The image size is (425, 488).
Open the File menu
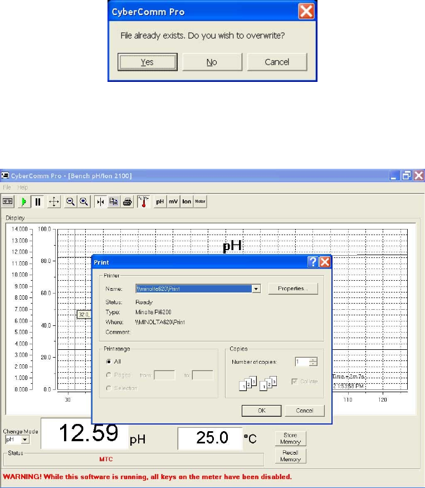point(7,187)
